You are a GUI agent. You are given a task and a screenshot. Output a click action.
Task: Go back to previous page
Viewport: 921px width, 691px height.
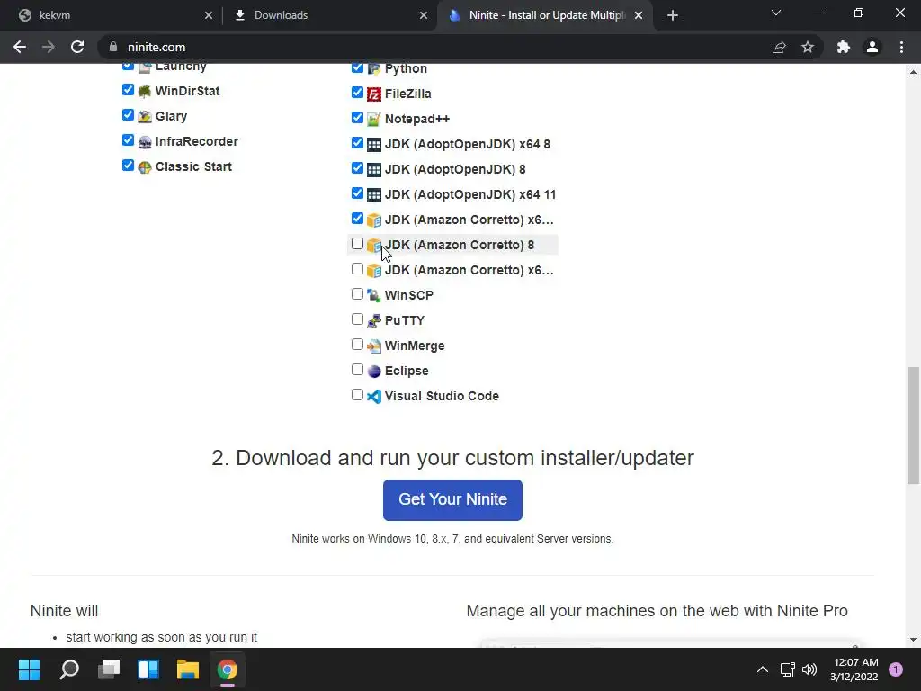tap(20, 47)
